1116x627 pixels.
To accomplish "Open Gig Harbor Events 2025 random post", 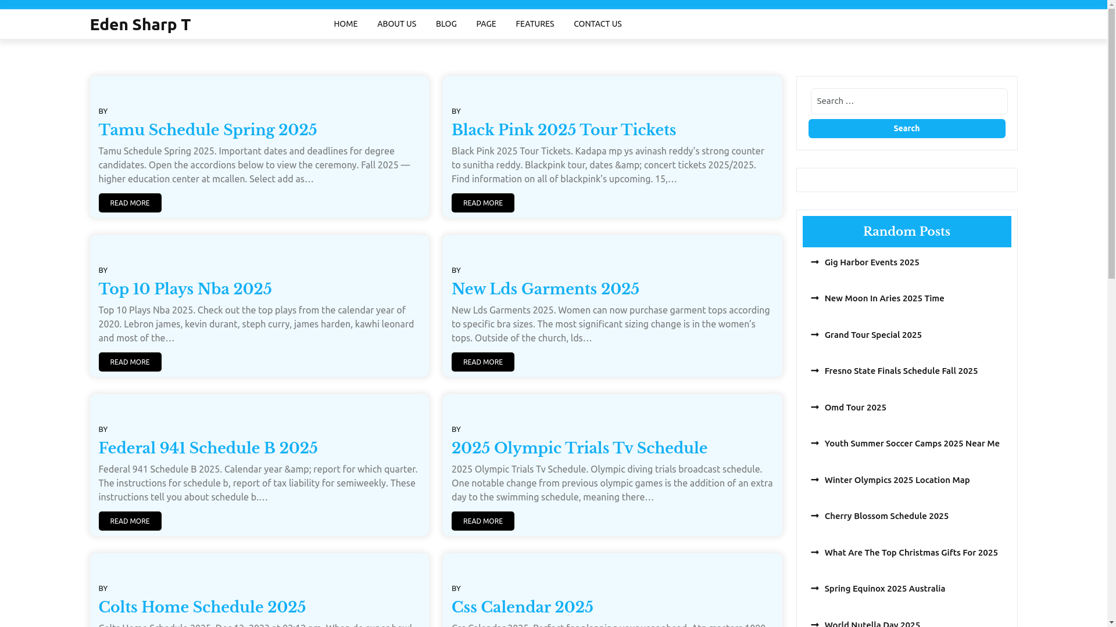I will click(871, 262).
